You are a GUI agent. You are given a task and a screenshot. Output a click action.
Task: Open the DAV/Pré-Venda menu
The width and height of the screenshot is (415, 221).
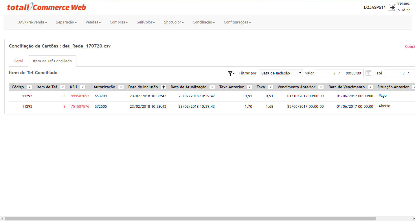[32, 22]
